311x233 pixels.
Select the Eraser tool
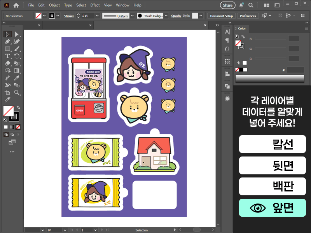pyautogui.click(x=7, y=63)
